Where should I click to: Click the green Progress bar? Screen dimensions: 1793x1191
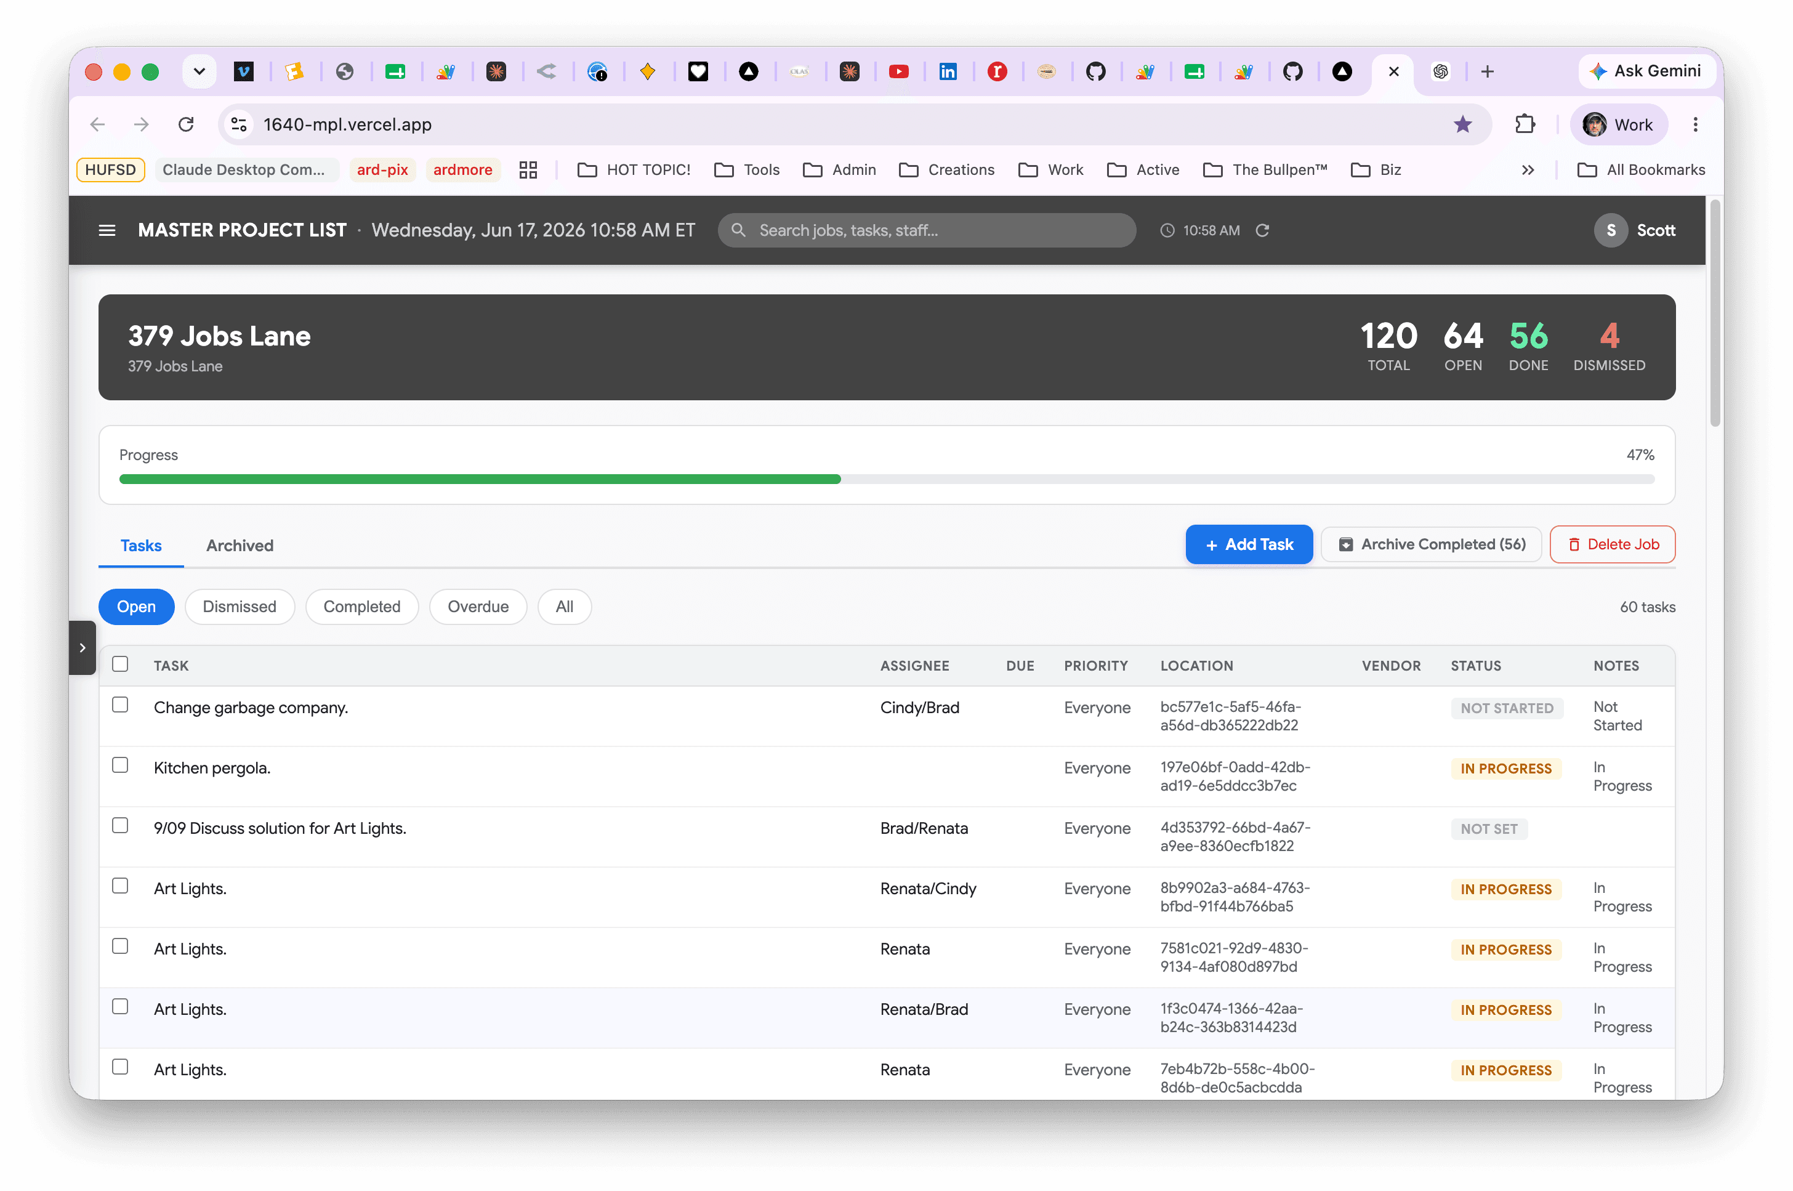[x=480, y=479]
